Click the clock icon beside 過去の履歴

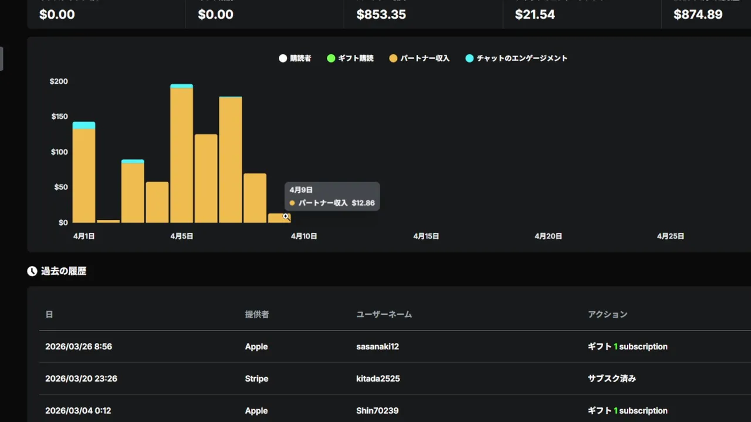click(32, 271)
